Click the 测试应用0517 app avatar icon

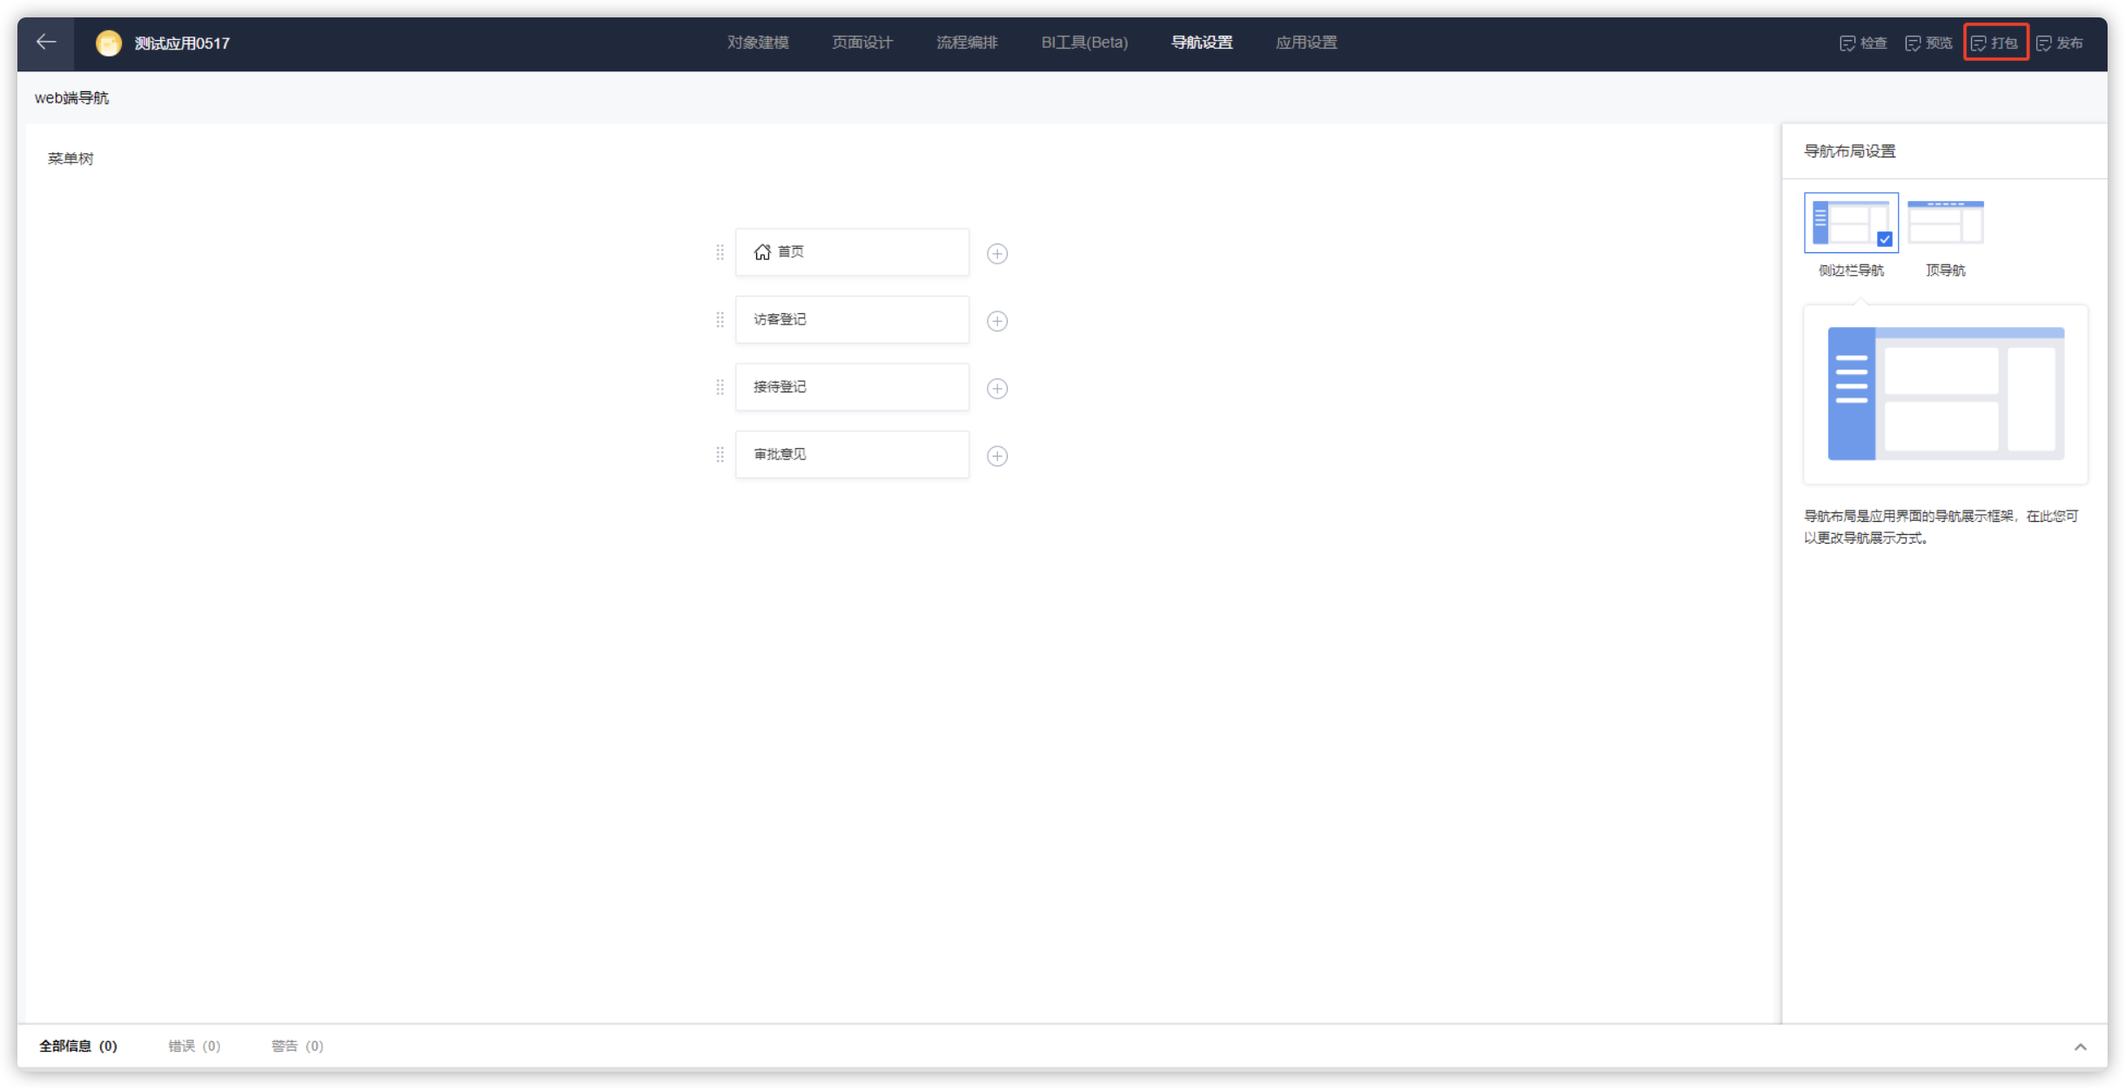click(x=109, y=43)
